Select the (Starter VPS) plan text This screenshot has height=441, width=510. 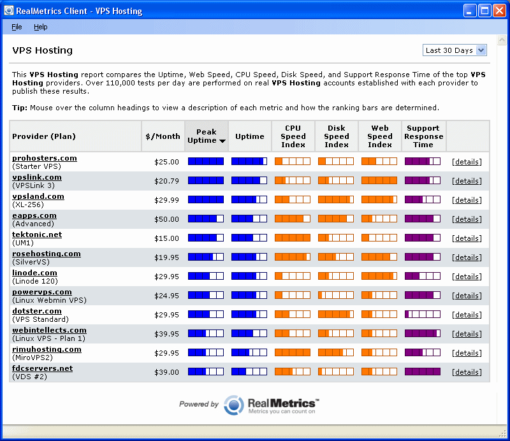pos(36,166)
